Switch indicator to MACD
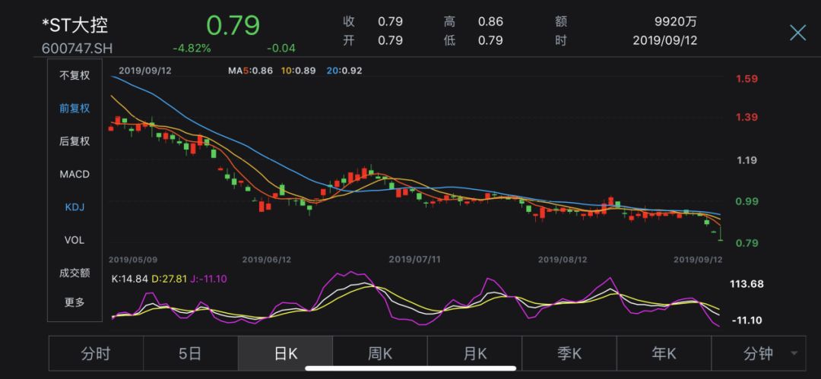Screen dimensions: 821x379 pyautogui.click(x=74, y=175)
